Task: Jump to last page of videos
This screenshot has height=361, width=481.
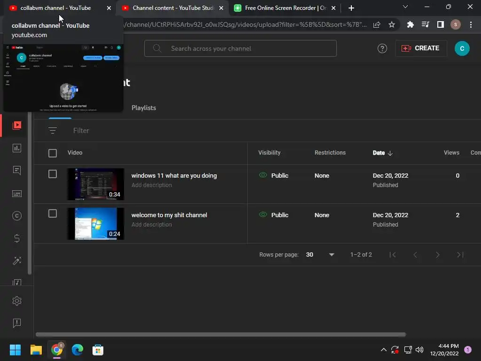Action: [460, 255]
